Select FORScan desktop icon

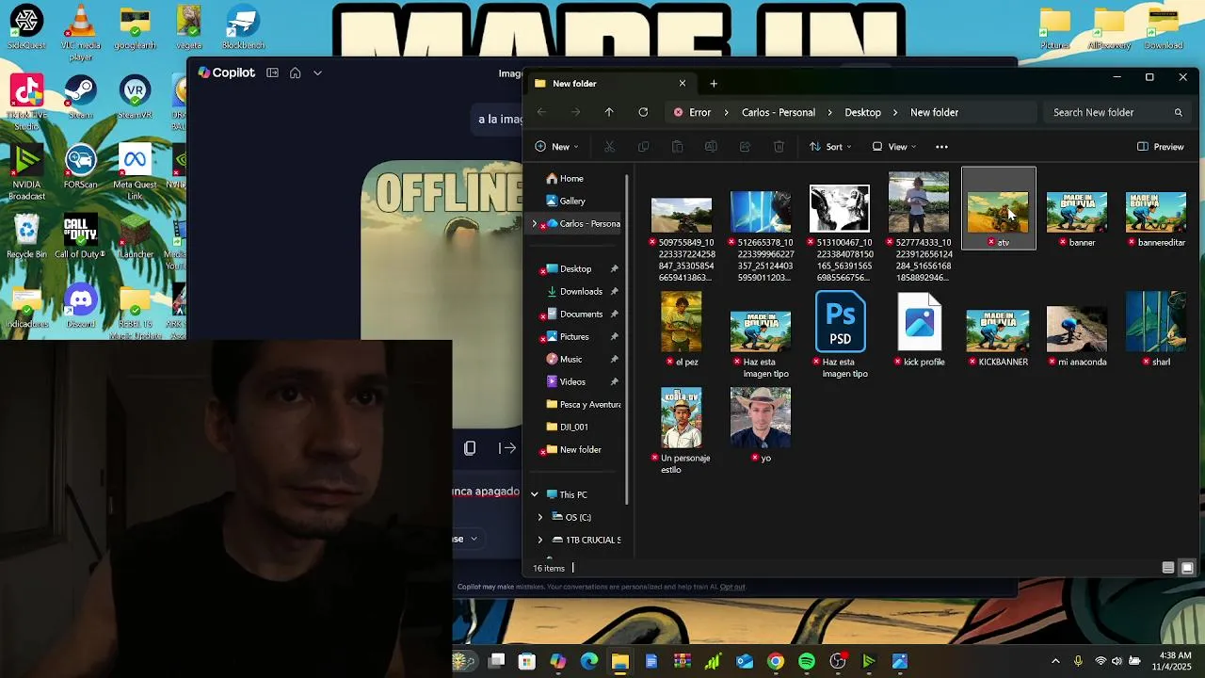click(81, 167)
